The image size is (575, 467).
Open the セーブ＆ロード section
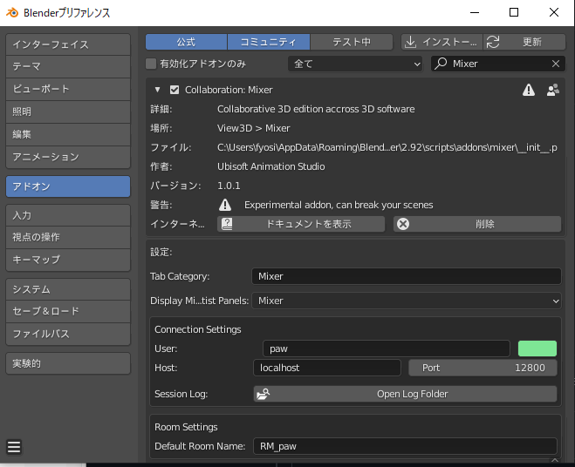(x=68, y=311)
